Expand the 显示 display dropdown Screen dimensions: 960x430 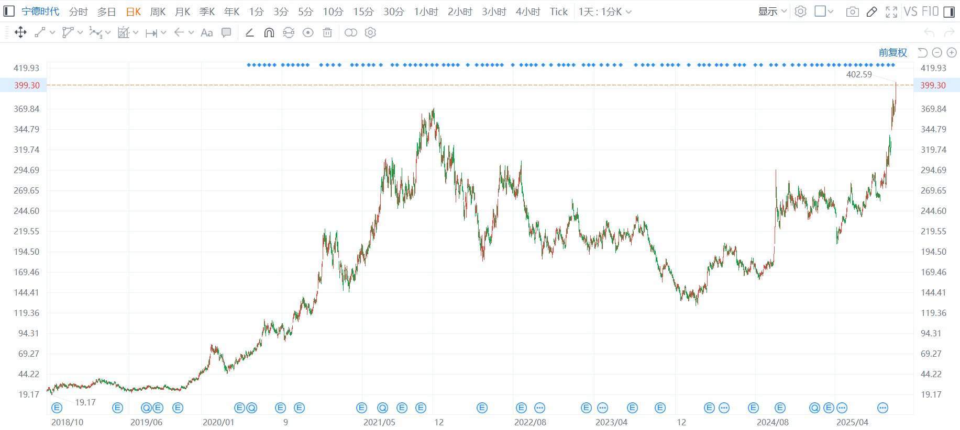point(772,12)
